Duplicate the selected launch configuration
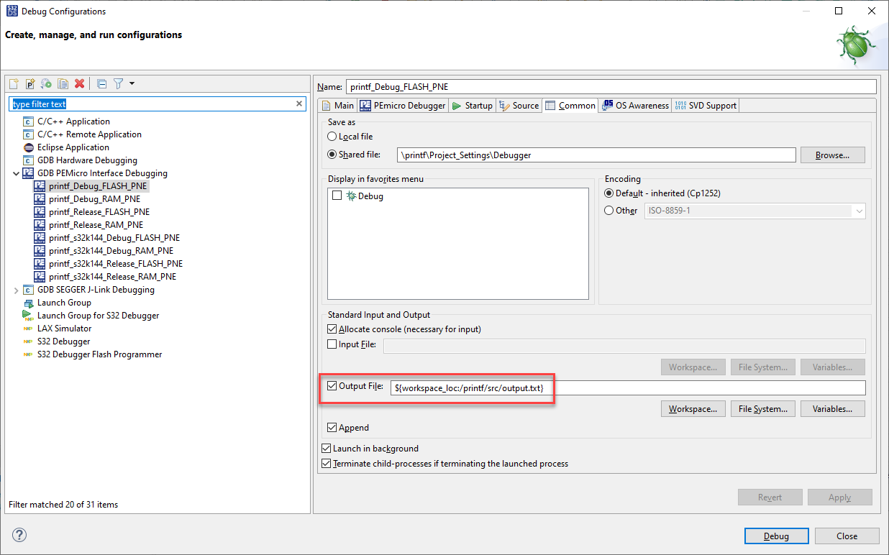 63,83
